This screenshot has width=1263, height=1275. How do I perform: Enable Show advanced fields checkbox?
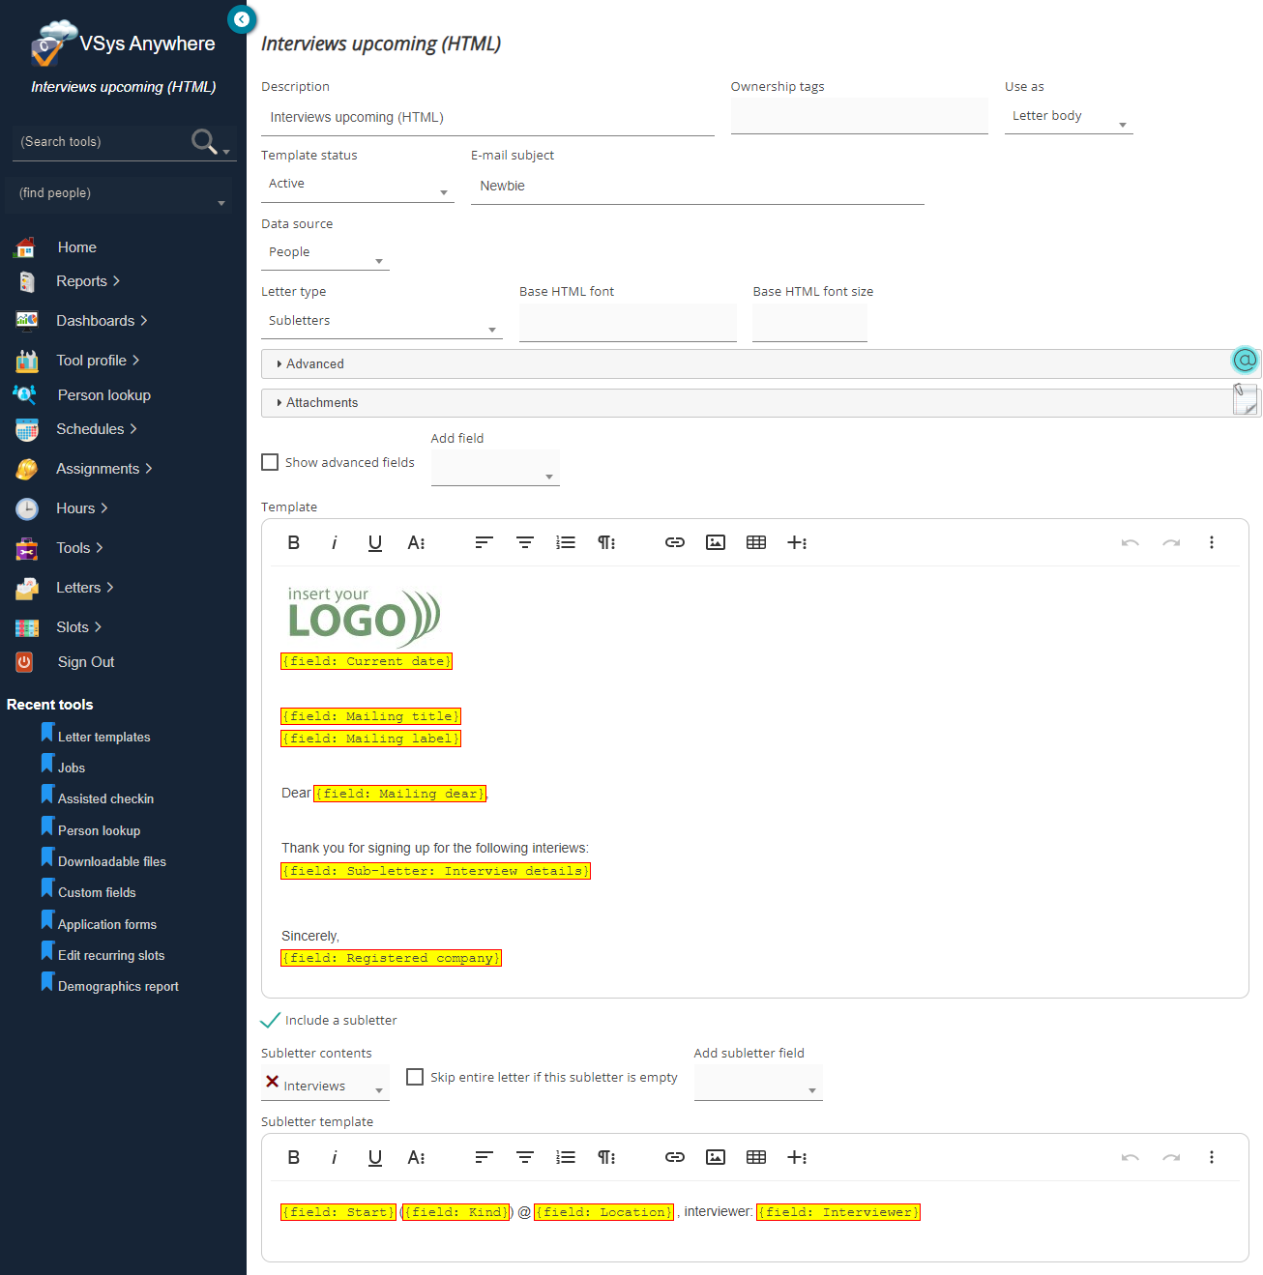271,463
